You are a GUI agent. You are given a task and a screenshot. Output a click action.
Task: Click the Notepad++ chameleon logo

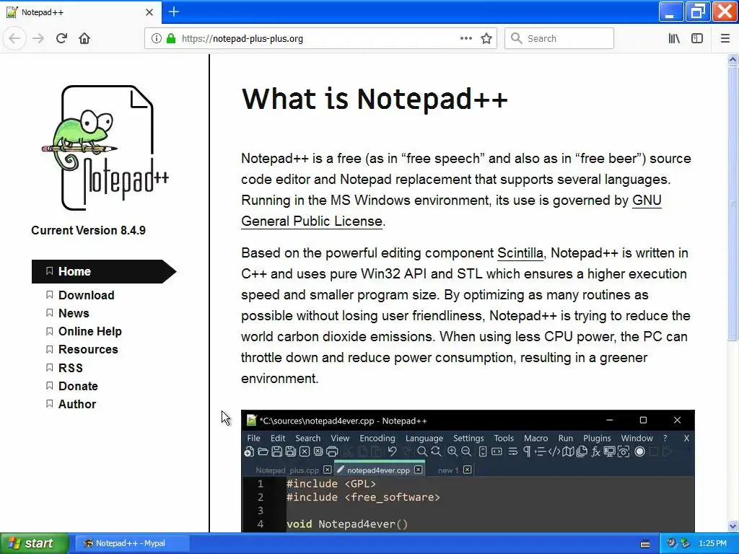105,147
